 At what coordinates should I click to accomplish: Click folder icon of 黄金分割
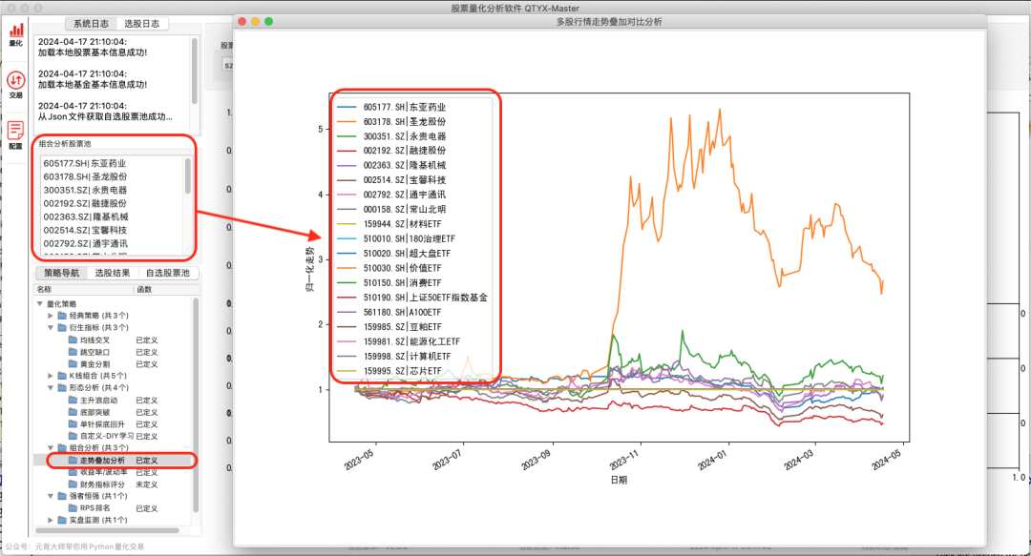coord(73,363)
